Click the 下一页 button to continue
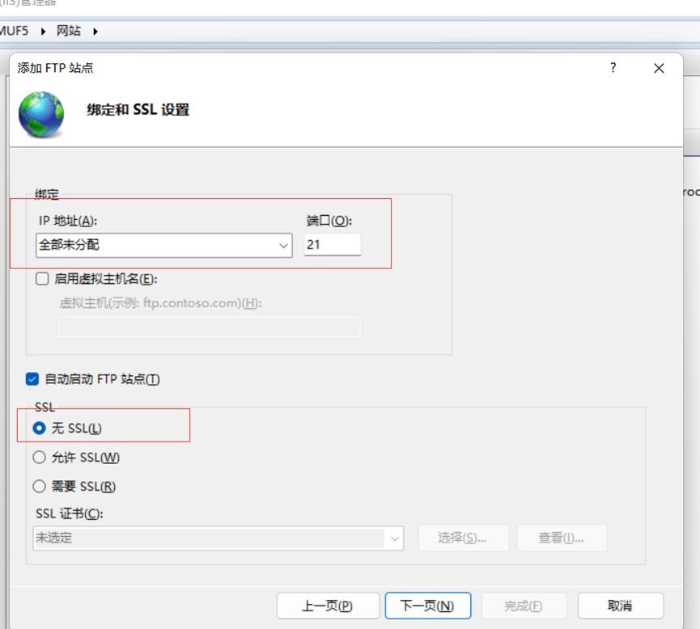The image size is (700, 629). pos(428,605)
